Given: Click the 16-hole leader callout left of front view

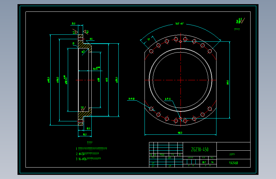Looking at the screenshot, I should [x=131, y=99].
